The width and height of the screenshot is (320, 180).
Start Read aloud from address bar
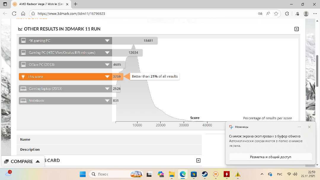[x=268, y=14]
